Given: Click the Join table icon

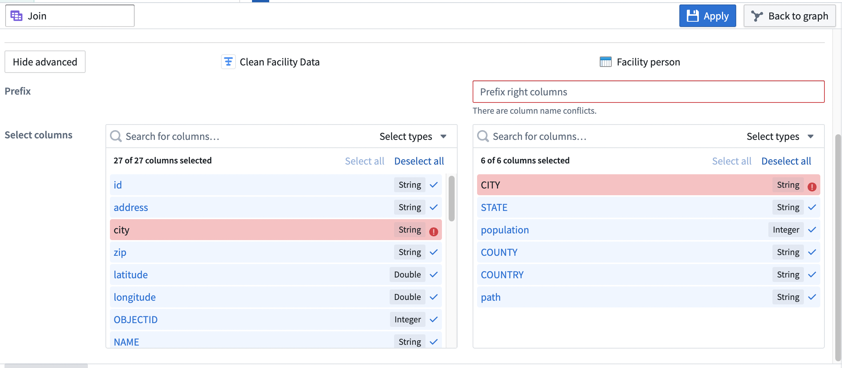Looking at the screenshot, I should 16,16.
